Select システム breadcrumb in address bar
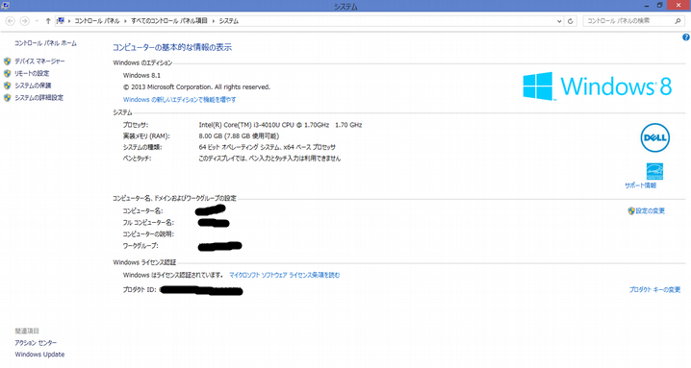 228,21
